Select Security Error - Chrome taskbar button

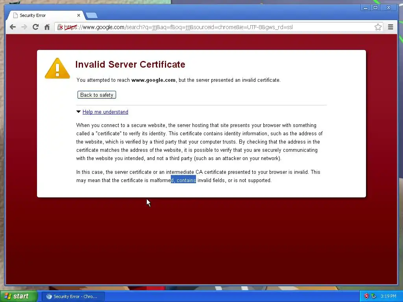(73, 296)
